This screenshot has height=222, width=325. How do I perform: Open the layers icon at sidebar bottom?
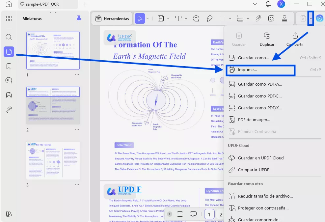pyautogui.click(x=9, y=214)
